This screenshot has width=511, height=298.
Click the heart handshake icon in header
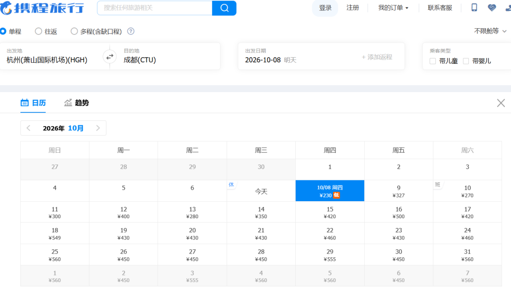[x=492, y=8]
